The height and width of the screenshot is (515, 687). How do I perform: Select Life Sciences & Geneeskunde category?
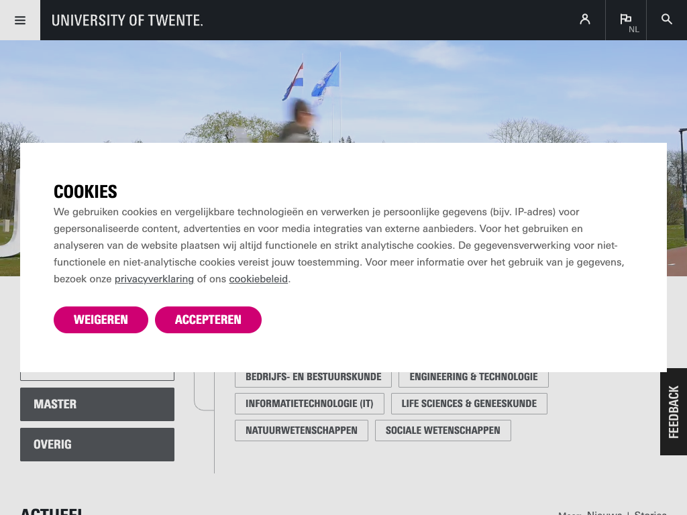(469, 404)
